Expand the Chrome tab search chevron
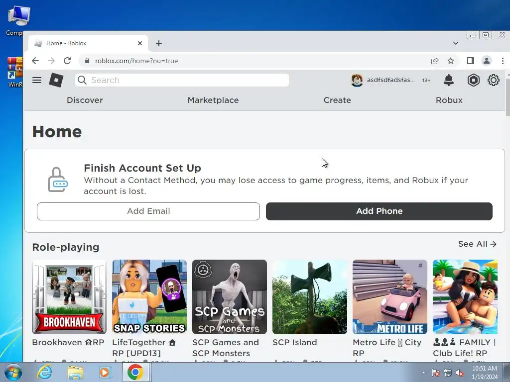Screen dimensions: 510x382 point(456,43)
